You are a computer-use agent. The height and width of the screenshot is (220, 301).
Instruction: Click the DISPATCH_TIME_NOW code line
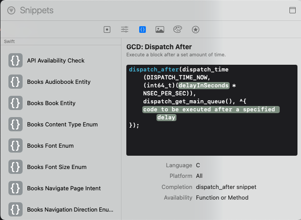coord(177,78)
